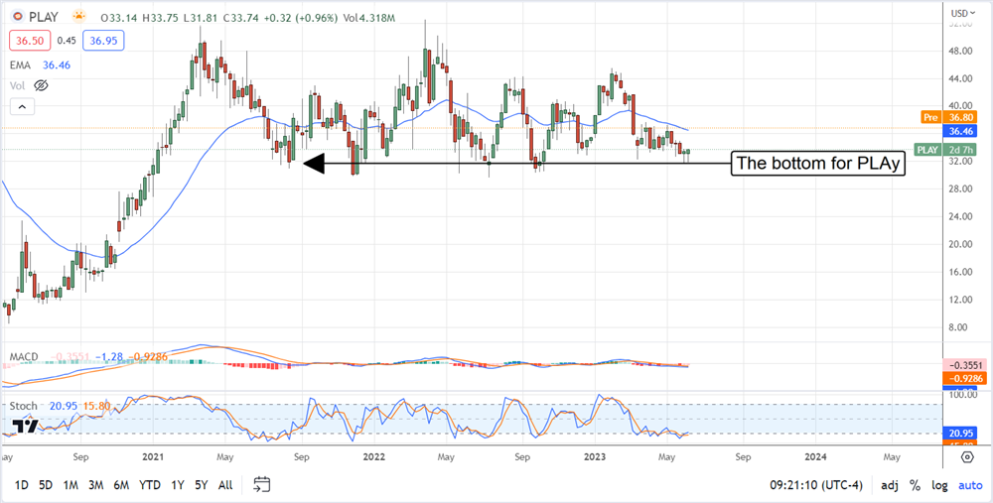
Task: Toggle the % percent scale option
Action: point(913,485)
